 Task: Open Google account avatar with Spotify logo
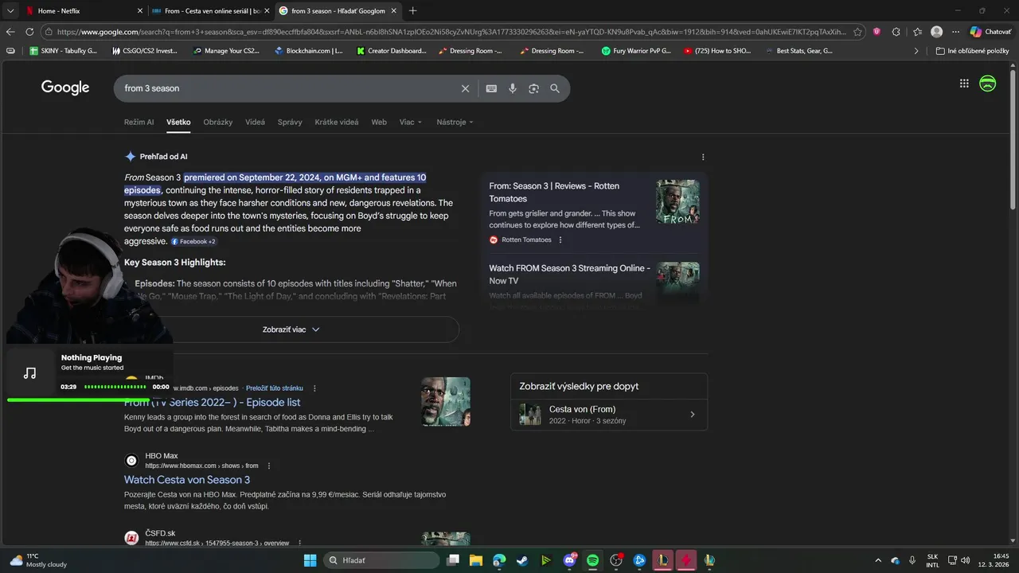tap(988, 84)
